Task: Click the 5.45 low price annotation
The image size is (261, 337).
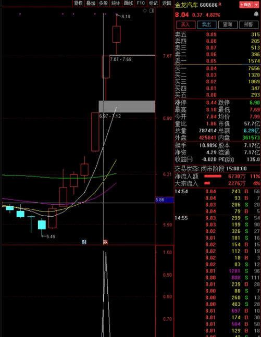Action: [x=51, y=236]
